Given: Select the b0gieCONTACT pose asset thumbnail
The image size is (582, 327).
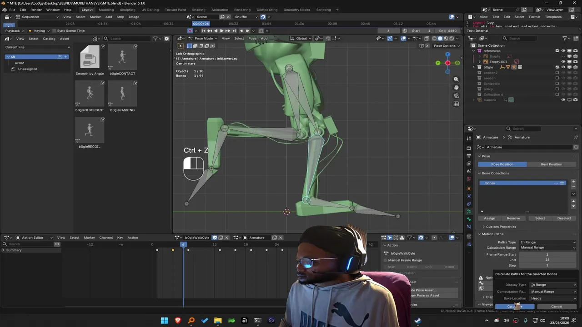Looking at the screenshot, I should pyautogui.click(x=122, y=57).
